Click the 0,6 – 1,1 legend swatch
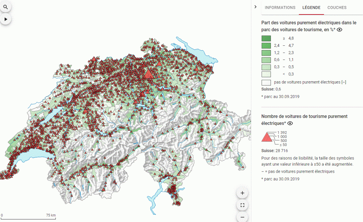The image size is (363, 222). [x=266, y=60]
